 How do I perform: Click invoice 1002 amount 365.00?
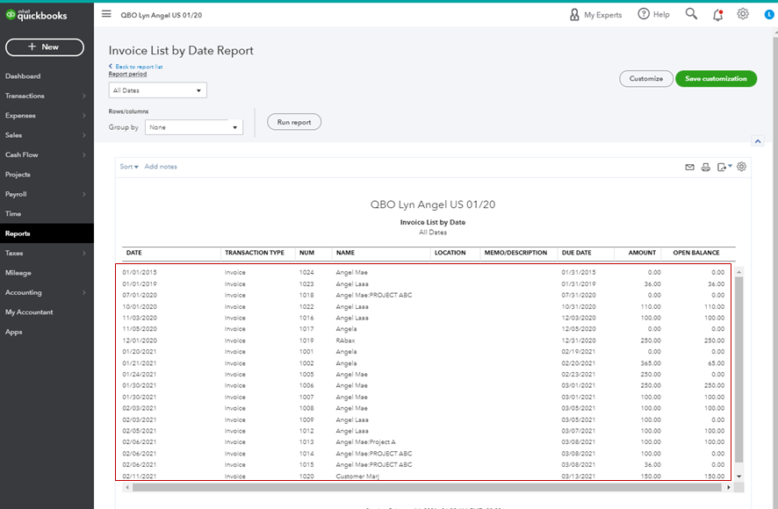[x=651, y=363]
